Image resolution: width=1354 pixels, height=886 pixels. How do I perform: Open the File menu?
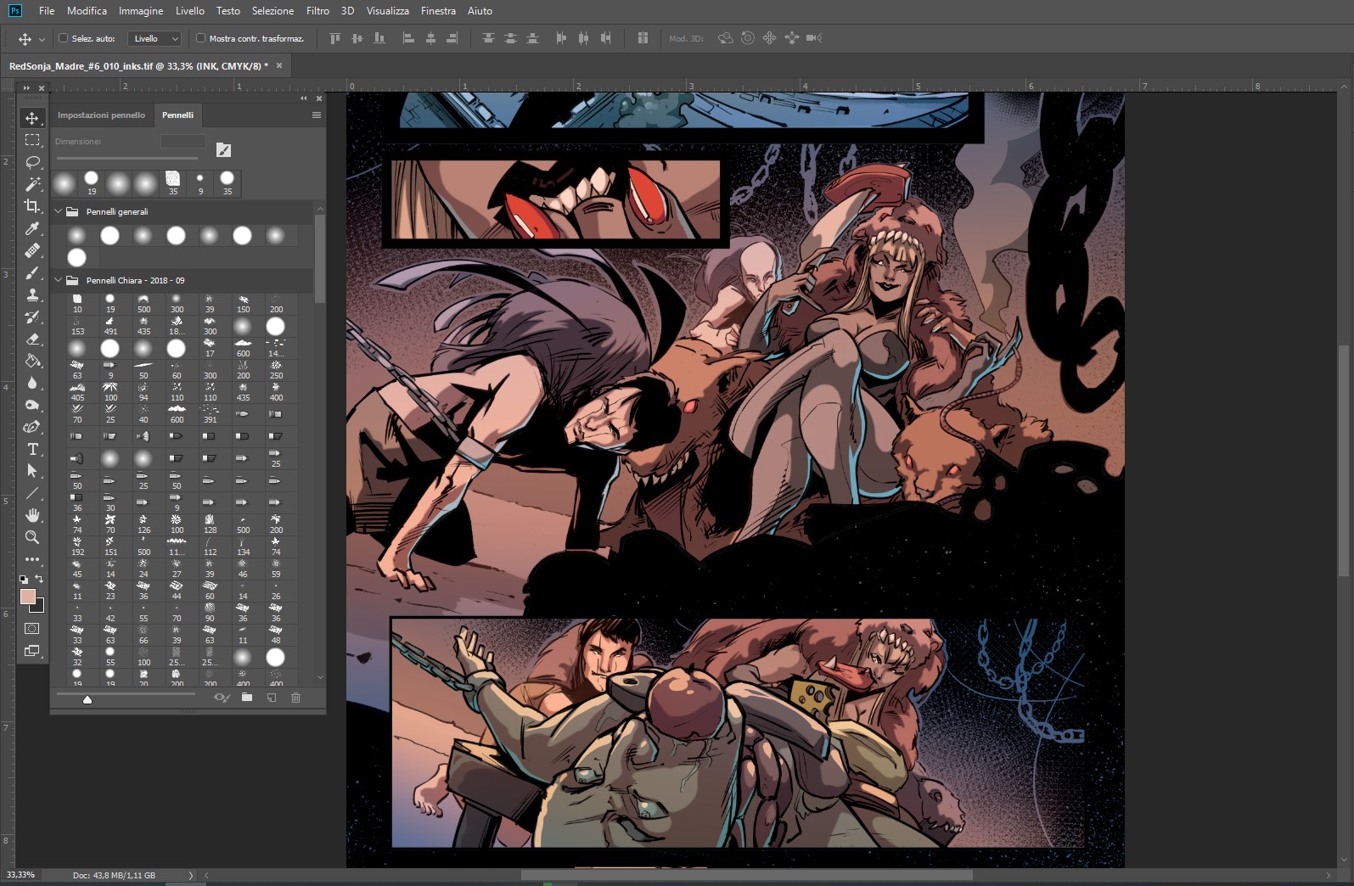[47, 11]
